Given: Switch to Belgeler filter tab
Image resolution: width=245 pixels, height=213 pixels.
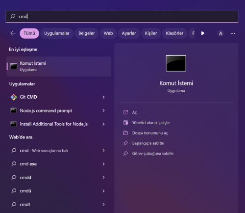Looking at the screenshot, I should pos(87,33).
